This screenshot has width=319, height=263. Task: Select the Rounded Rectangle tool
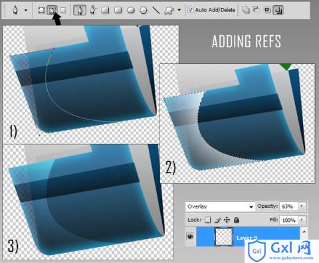point(118,10)
